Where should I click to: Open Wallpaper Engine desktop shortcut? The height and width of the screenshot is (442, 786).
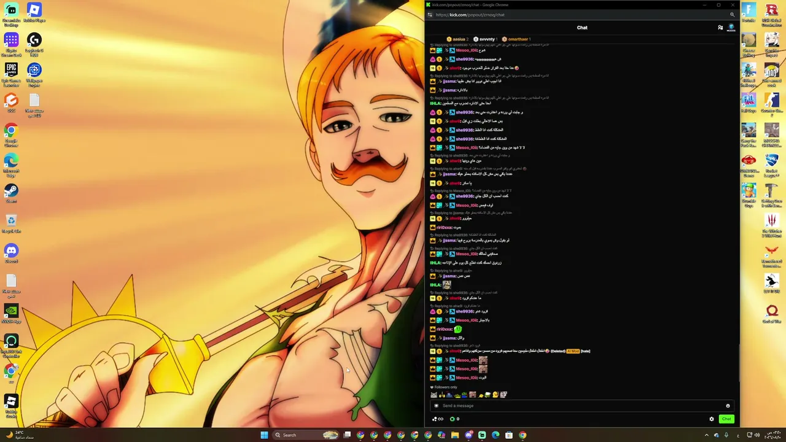34,74
